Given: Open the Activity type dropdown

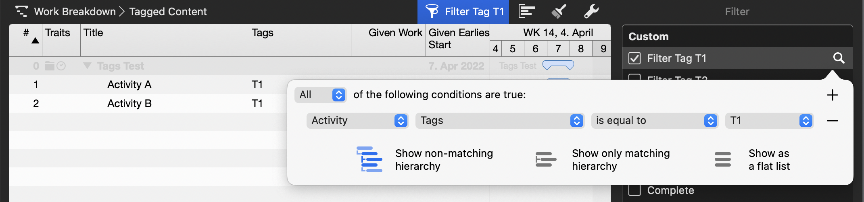Looking at the screenshot, I should 357,121.
